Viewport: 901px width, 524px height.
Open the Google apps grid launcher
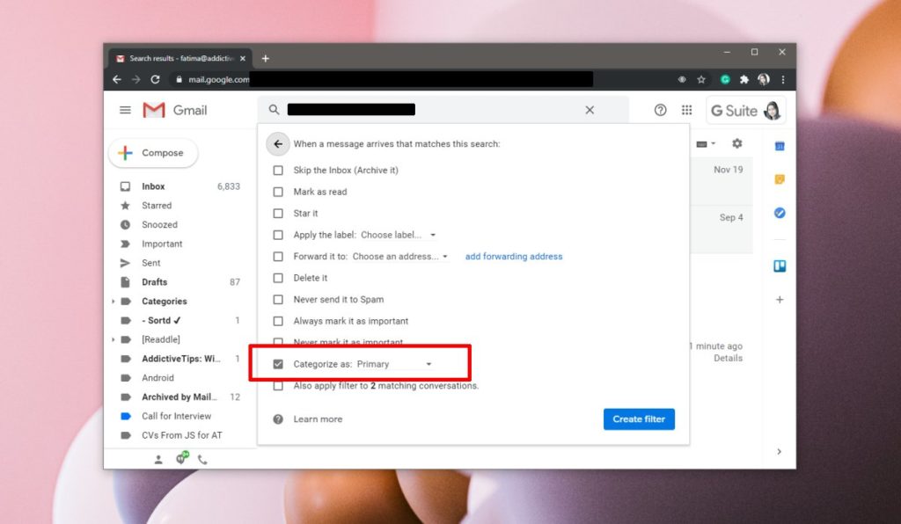(688, 109)
